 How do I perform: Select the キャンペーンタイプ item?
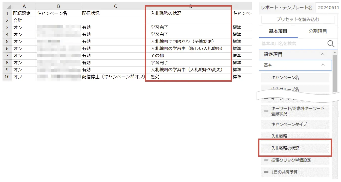pos(295,124)
